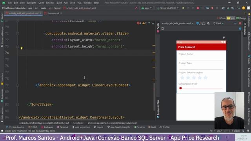Click the Product Name field in preview
This screenshot has width=251, height=141.
click(201, 58)
